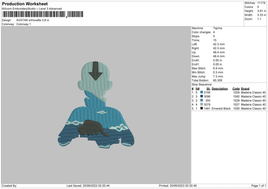Viewport: 268px width, 189px height.
Task: Click the blue color swatch for thread 3156
Action: pos(202,92)
